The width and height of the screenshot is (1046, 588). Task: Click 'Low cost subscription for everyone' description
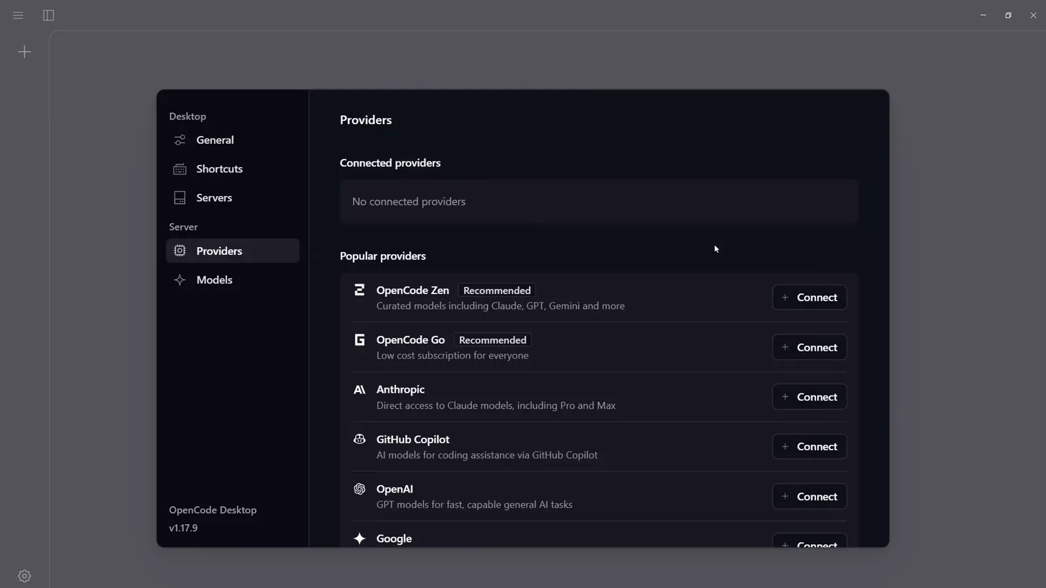[x=452, y=355]
